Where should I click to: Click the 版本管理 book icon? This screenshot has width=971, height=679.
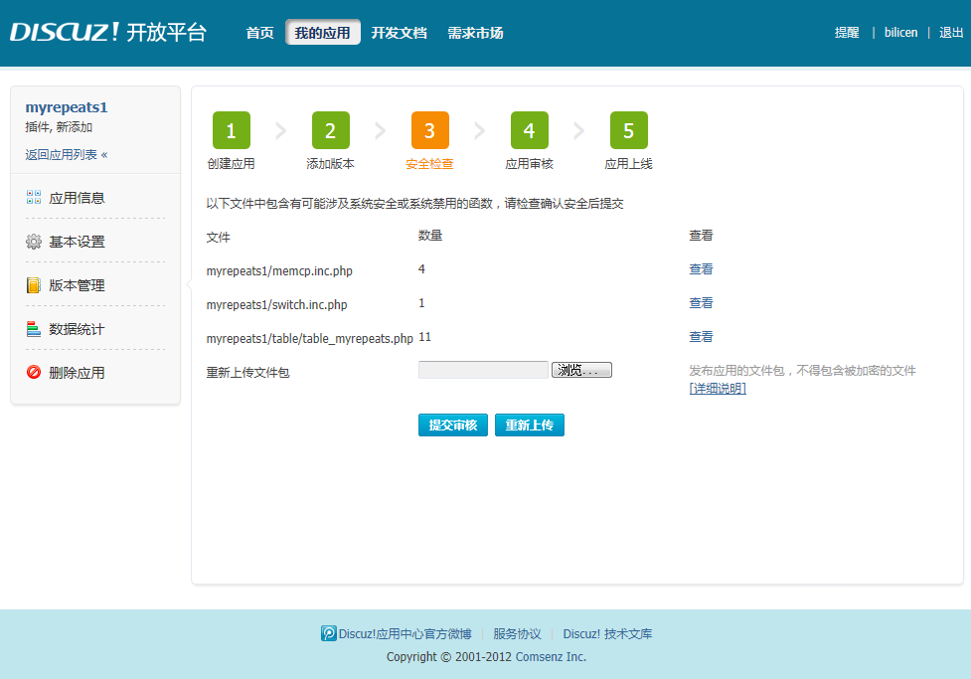[34, 285]
